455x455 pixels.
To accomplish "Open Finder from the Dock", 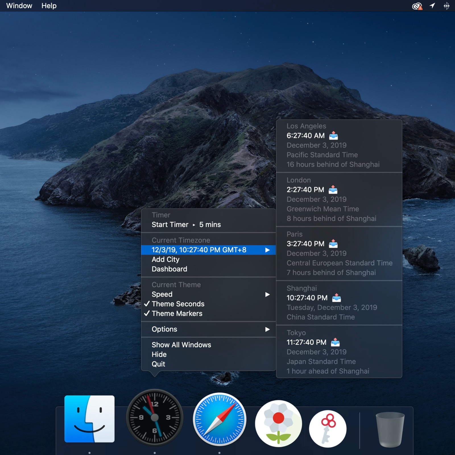I will [x=89, y=419].
